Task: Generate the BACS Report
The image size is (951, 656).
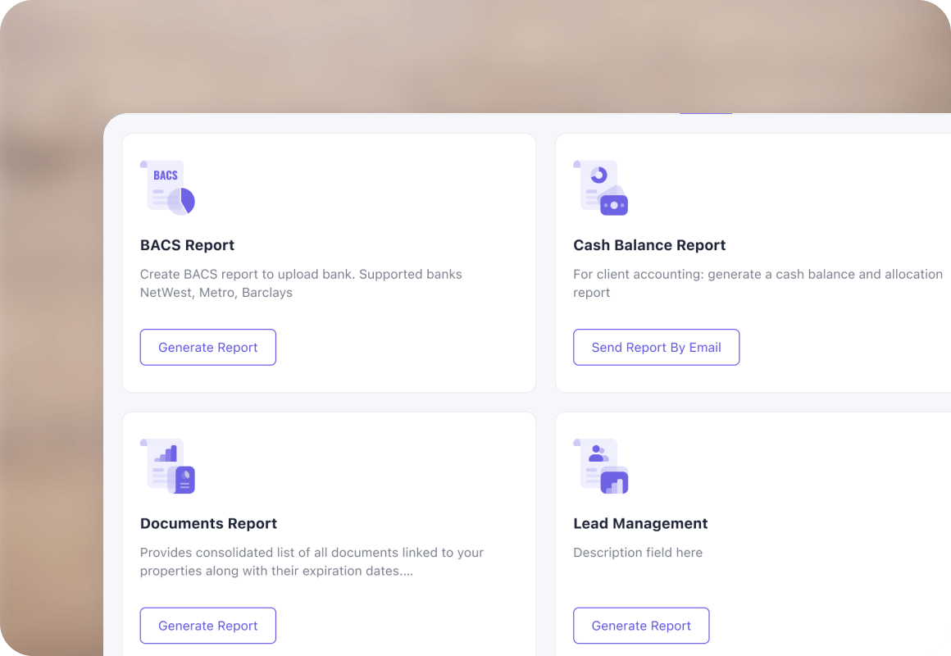Action: pos(208,347)
